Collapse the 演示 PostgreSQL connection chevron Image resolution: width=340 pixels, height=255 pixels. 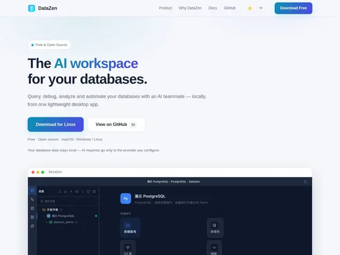click(x=44, y=216)
